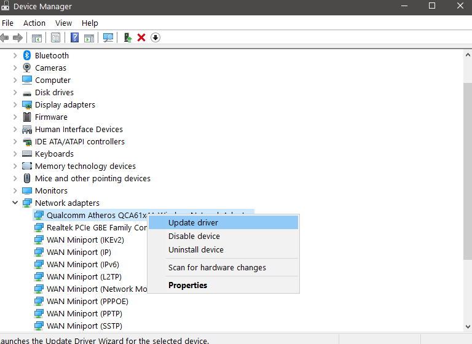Select the Mice and other pointing devices item

(92, 178)
